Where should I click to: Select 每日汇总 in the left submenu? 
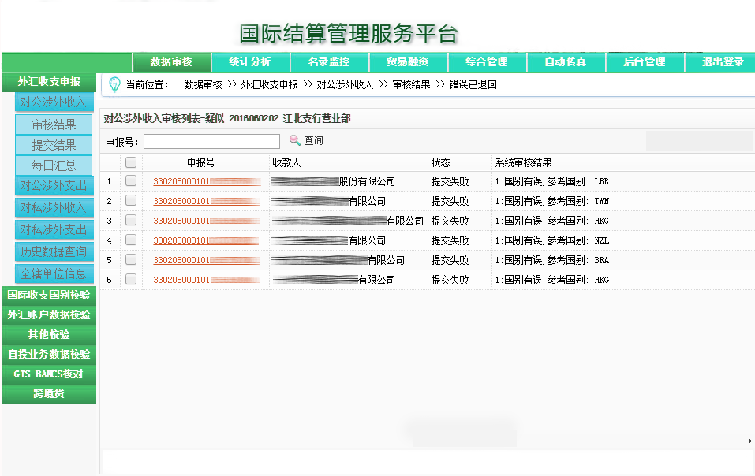coord(54,165)
